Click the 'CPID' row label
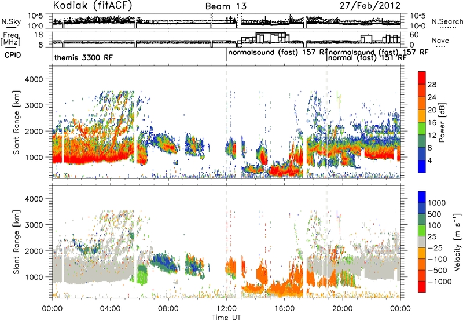The height and width of the screenshot is (321, 463). (x=13, y=55)
